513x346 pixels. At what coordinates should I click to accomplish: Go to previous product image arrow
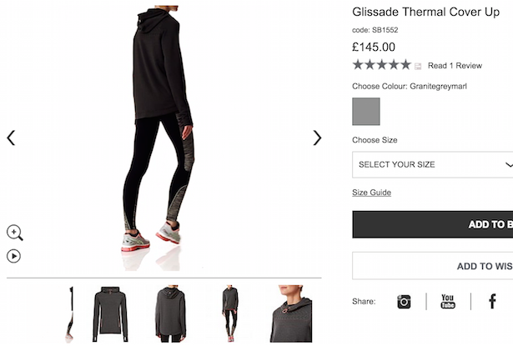(11, 138)
